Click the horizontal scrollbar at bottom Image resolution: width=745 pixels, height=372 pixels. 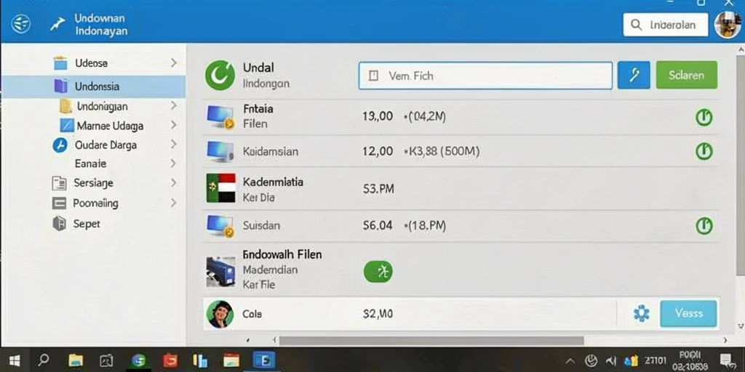tap(431, 340)
